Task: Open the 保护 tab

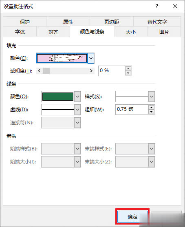Action: click(24, 22)
